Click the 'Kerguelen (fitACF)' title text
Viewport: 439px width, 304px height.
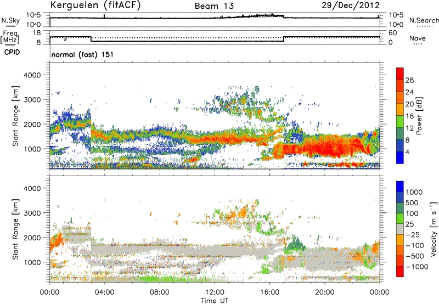click(x=95, y=5)
